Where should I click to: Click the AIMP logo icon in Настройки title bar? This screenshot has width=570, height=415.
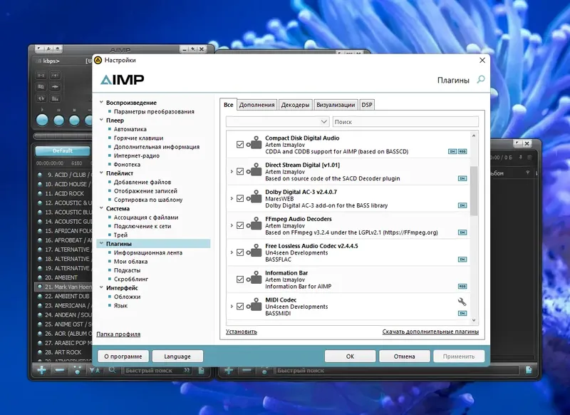point(98,60)
